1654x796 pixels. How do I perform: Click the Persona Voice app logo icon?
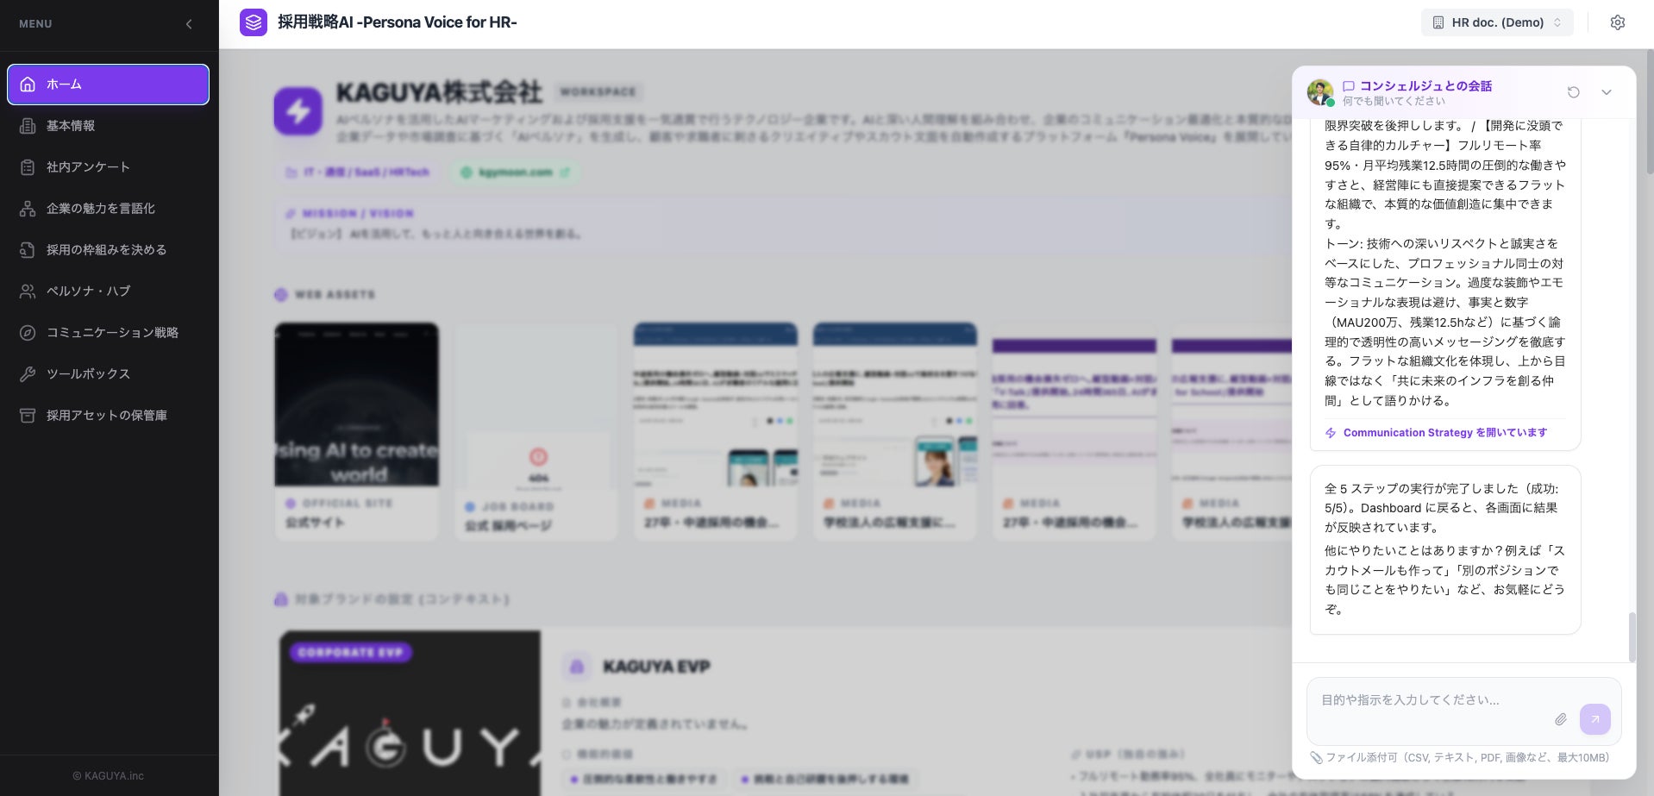click(254, 22)
